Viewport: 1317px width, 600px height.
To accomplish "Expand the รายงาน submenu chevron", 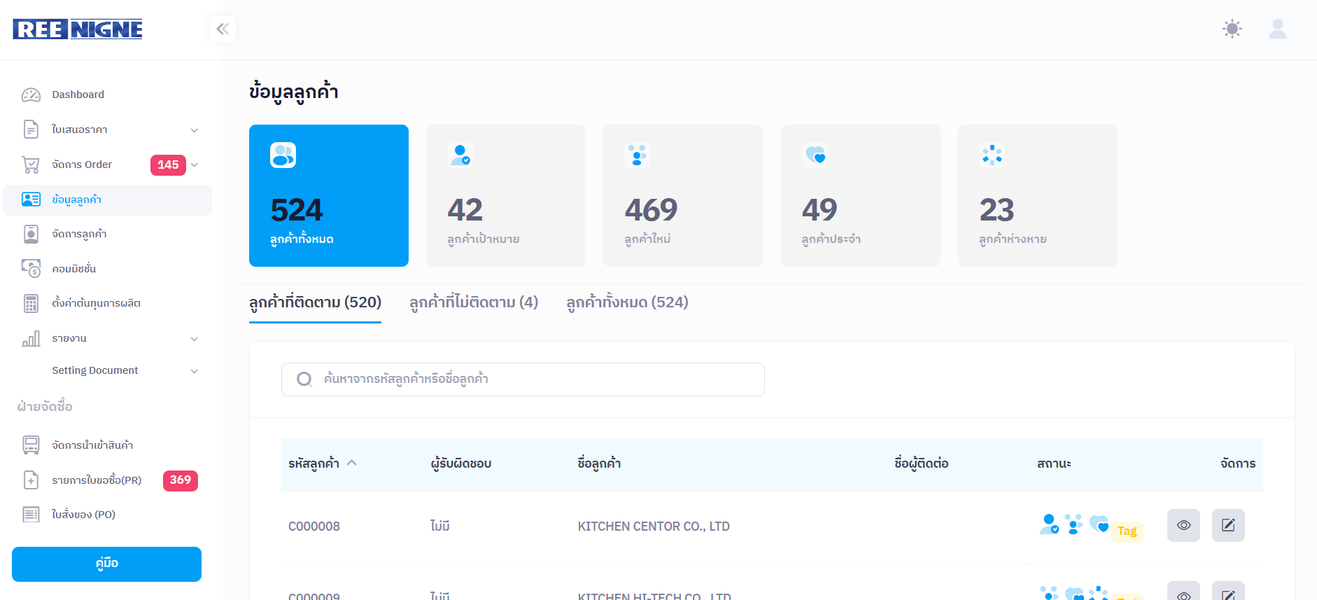I will [195, 339].
